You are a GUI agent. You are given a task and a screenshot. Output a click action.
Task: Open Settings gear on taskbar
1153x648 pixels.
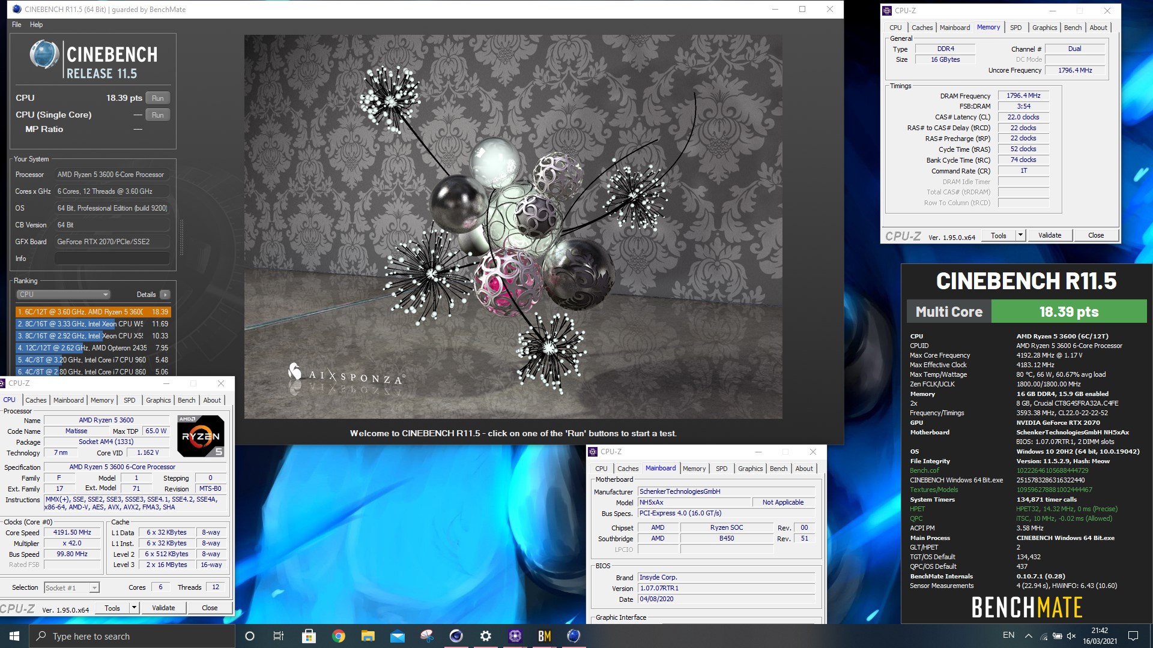point(486,636)
